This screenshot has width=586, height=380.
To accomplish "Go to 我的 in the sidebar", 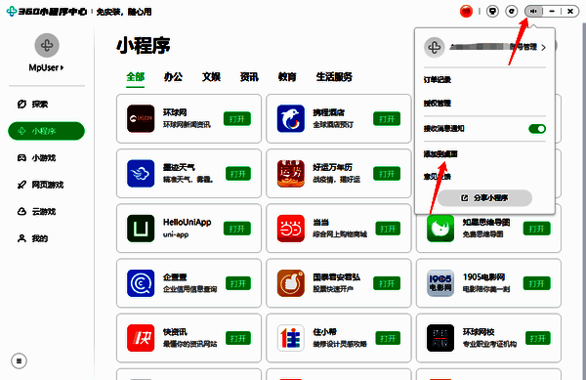I will point(33,238).
